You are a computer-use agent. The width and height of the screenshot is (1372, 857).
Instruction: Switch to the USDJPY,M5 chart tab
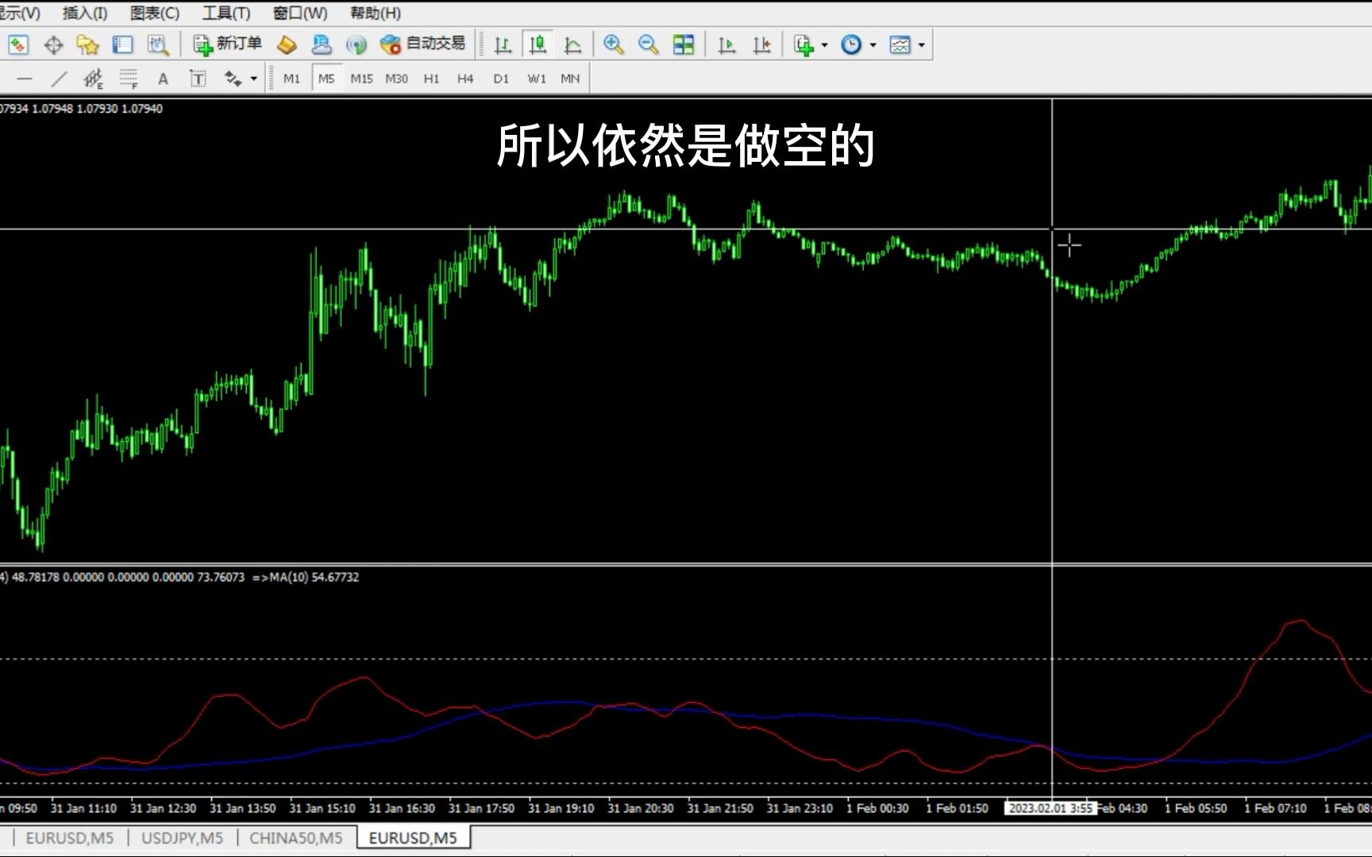click(x=181, y=837)
